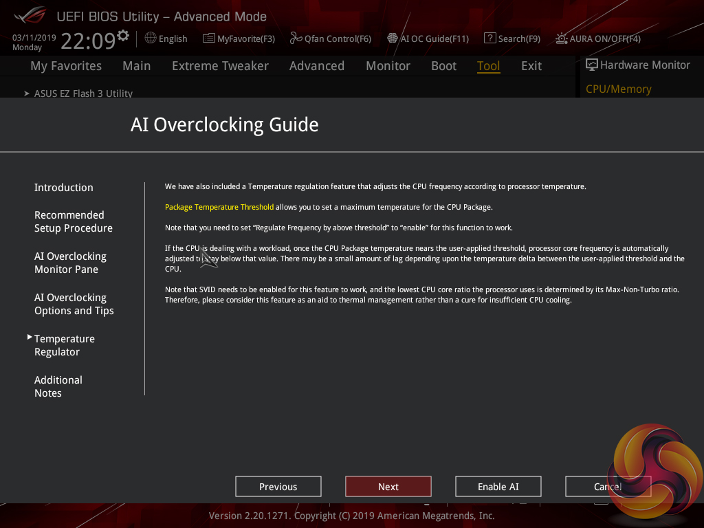The image size is (704, 528).
Task: Open AI OC Guide(F11)
Action: tap(434, 38)
